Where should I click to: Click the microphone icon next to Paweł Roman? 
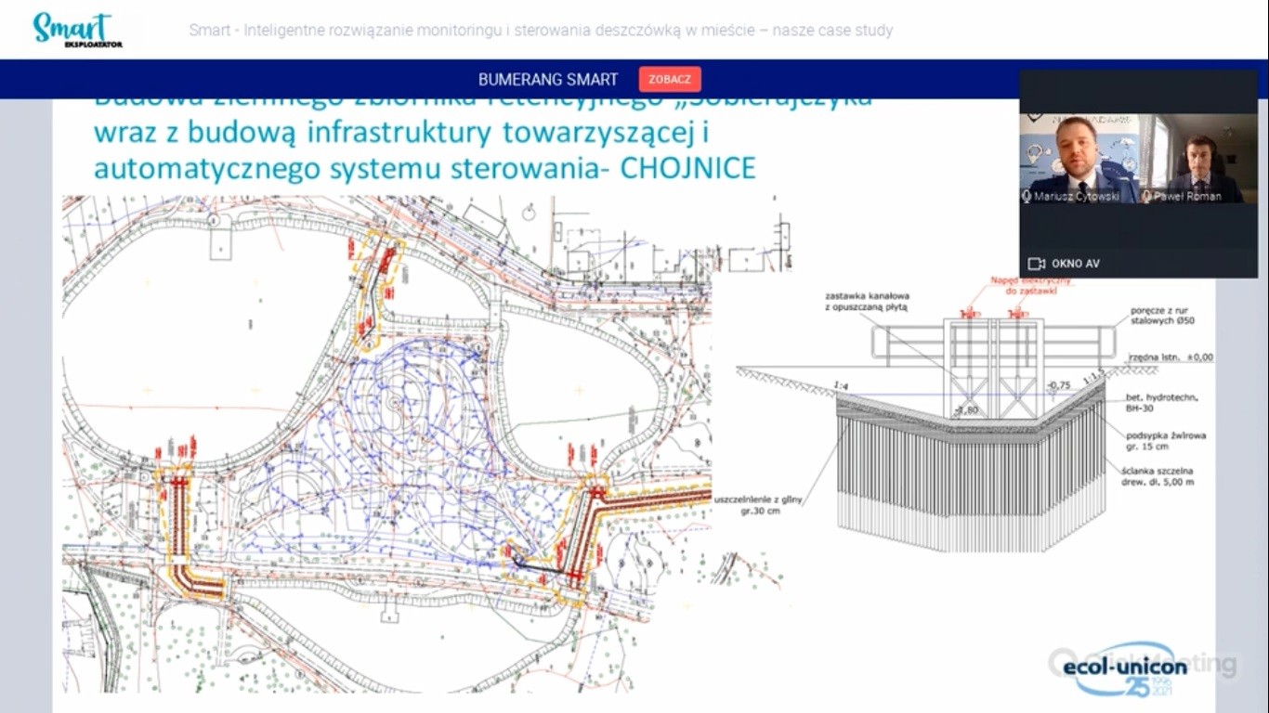pos(1147,197)
